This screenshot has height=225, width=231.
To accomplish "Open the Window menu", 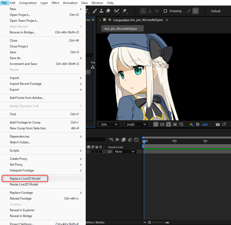I will pyautogui.click(x=97, y=3).
